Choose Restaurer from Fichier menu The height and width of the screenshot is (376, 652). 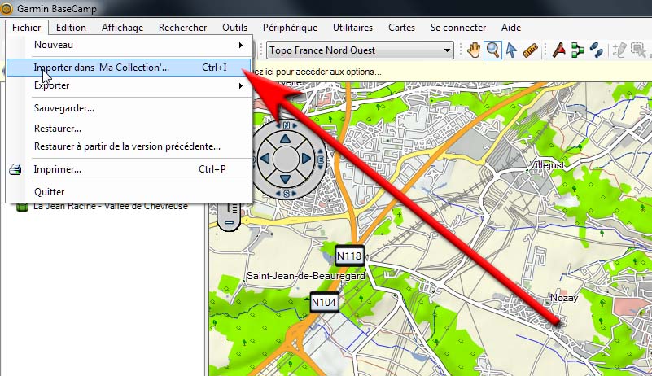point(129,129)
